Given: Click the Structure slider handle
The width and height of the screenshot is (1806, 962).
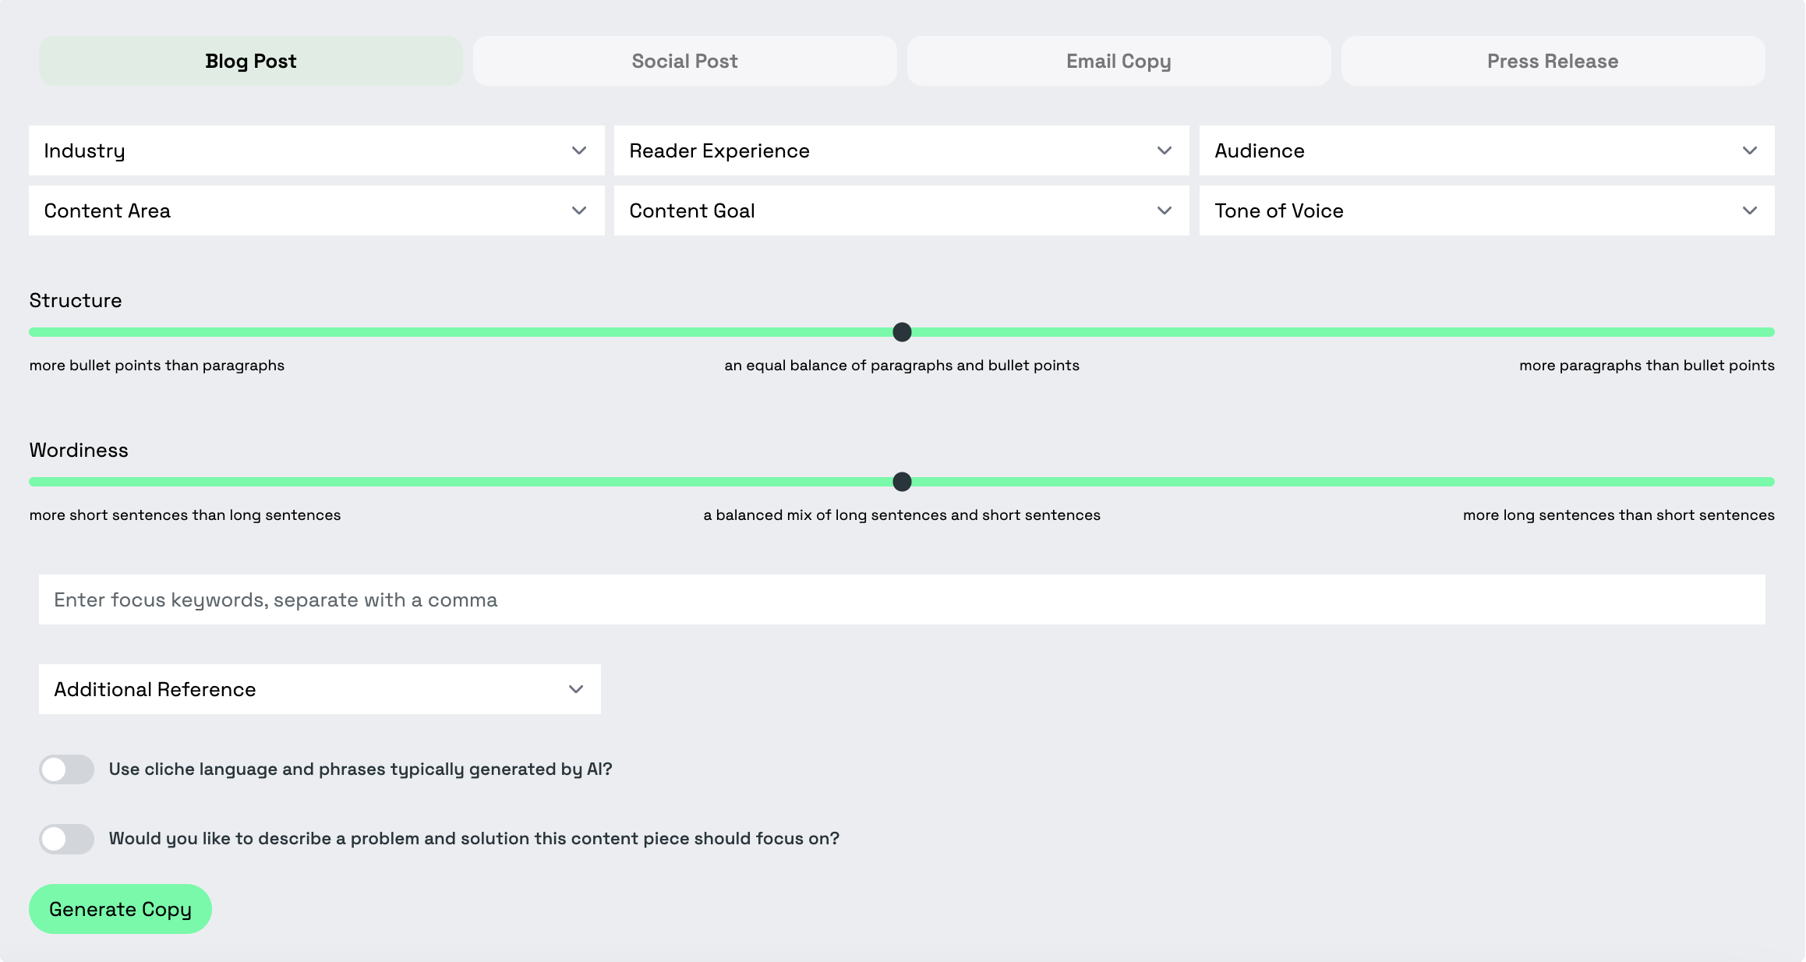Looking at the screenshot, I should coord(902,332).
